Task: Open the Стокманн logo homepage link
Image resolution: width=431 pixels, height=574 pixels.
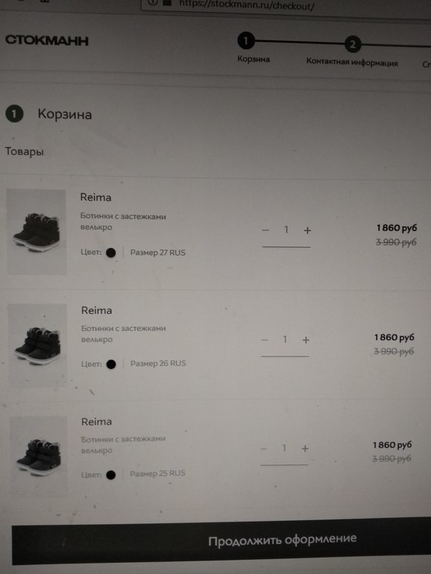Action: (47, 40)
